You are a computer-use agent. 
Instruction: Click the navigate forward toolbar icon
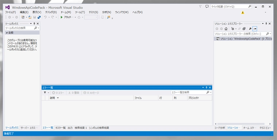tap(16, 17)
